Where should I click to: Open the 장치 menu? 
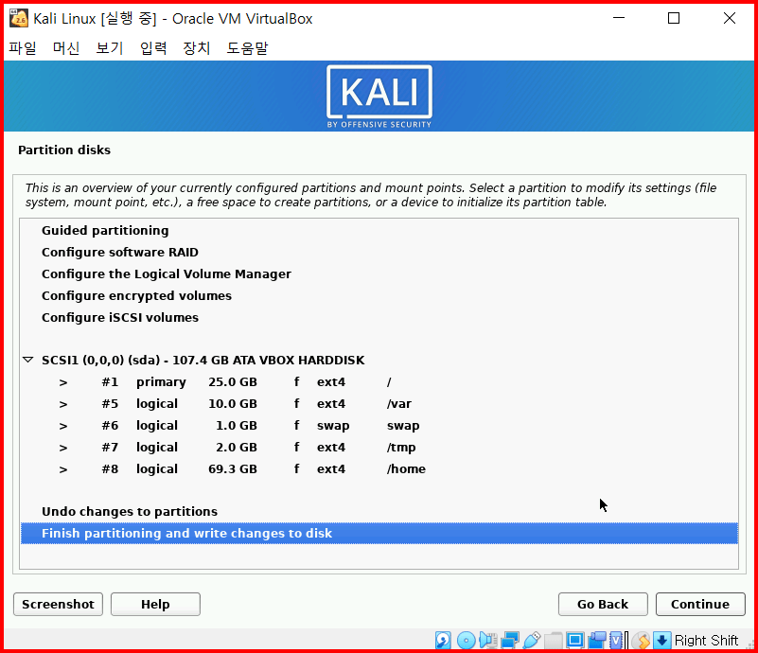(197, 48)
